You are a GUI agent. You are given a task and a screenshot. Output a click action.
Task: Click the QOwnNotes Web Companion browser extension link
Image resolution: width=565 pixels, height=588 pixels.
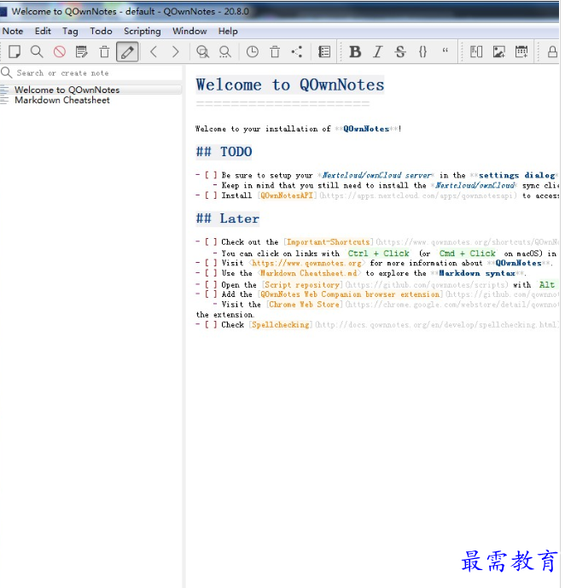(x=350, y=294)
